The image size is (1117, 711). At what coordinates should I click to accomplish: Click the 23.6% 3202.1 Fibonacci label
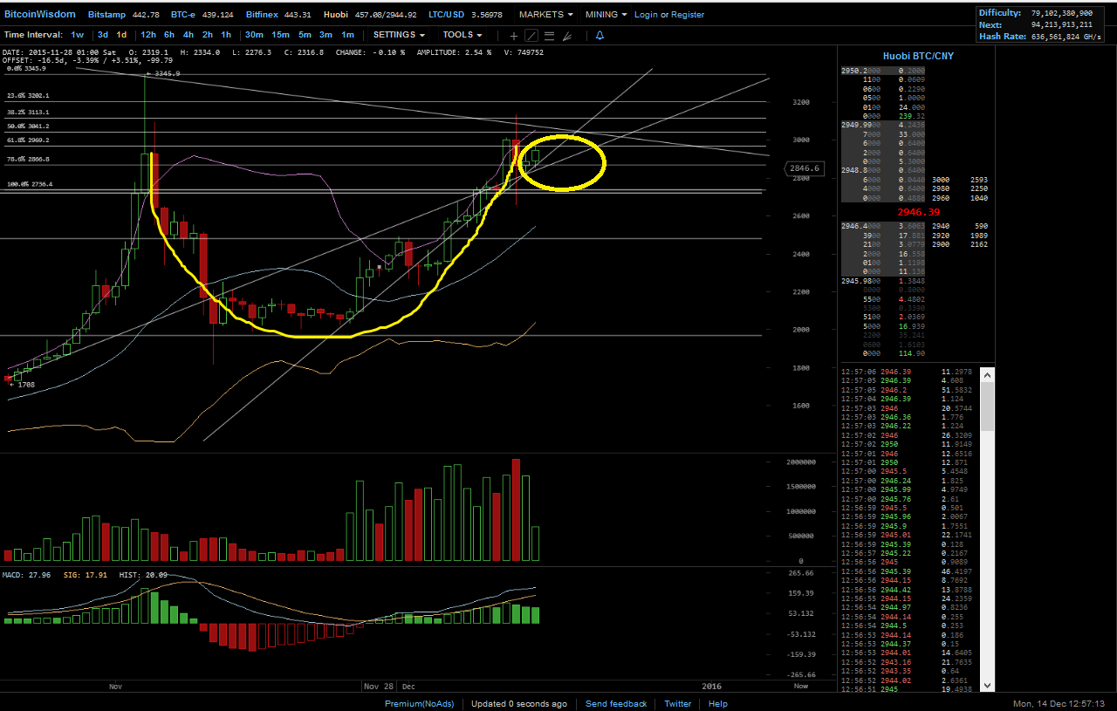[28, 95]
